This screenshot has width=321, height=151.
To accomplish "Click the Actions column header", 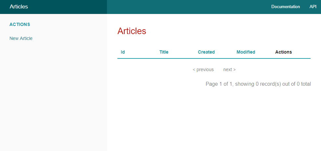I will (283, 52).
